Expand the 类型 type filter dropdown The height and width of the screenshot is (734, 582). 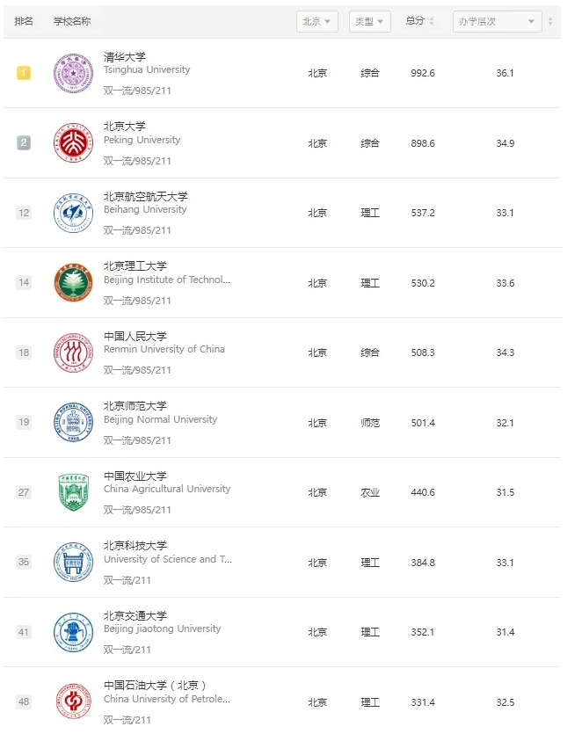(370, 21)
